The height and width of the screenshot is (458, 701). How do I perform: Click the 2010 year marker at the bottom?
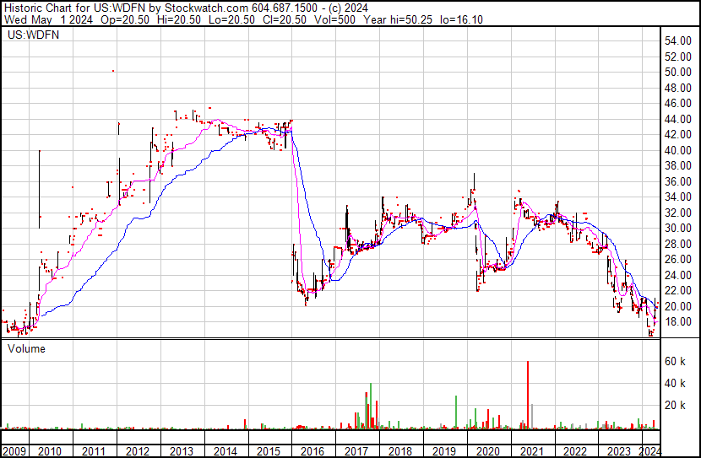tap(49, 451)
